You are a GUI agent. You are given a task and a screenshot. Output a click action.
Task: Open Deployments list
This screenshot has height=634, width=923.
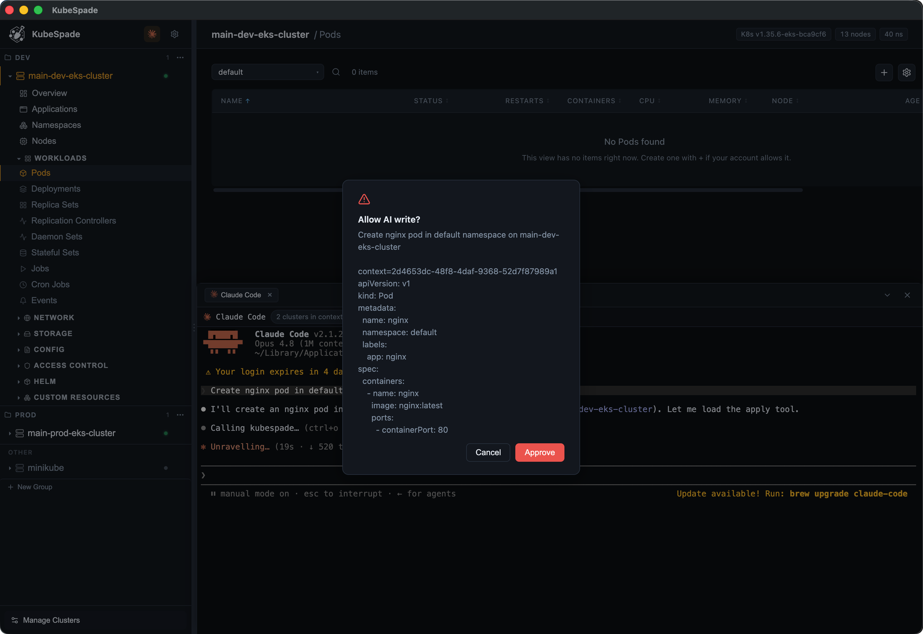pyautogui.click(x=56, y=189)
